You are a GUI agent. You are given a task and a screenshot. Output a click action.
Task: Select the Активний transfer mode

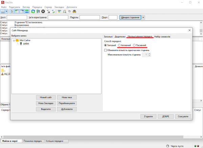tap(119, 45)
